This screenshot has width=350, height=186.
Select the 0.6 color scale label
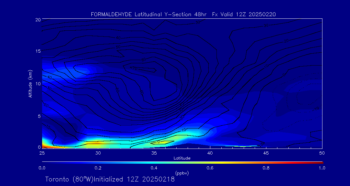pos(210,168)
